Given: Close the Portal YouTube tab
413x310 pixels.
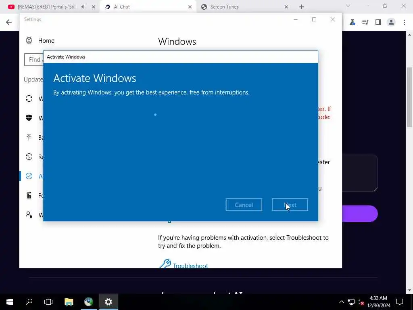Looking at the screenshot, I should coord(93,7).
